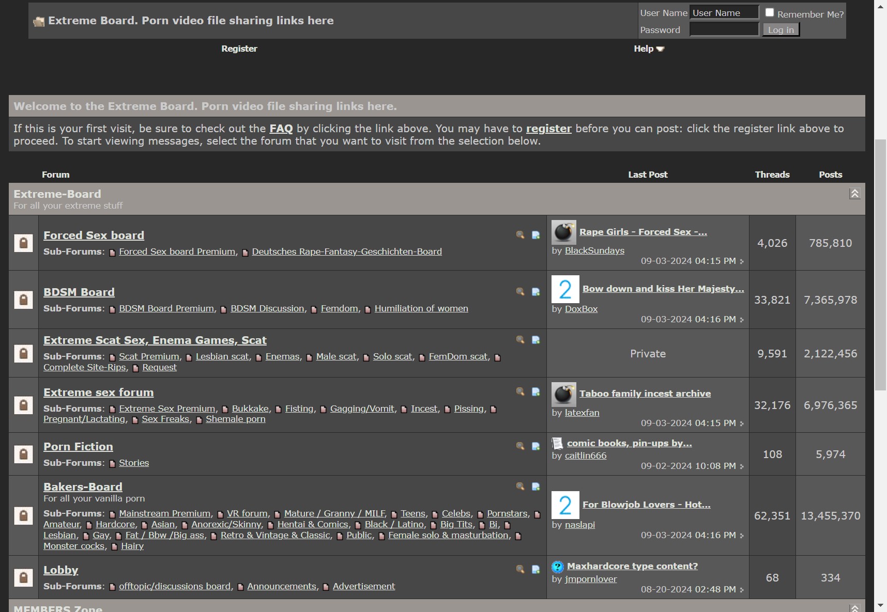Click the lock status icon beside Lobby forum
This screenshot has height=612, width=887.
(23, 577)
